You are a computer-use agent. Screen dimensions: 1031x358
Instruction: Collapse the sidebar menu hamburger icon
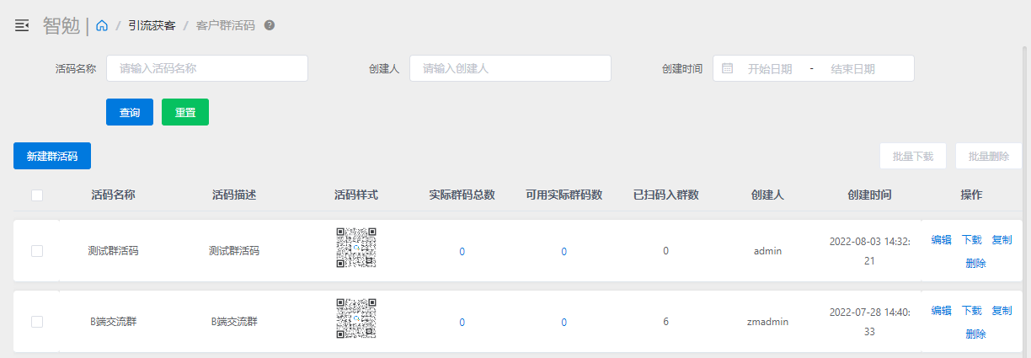point(22,26)
